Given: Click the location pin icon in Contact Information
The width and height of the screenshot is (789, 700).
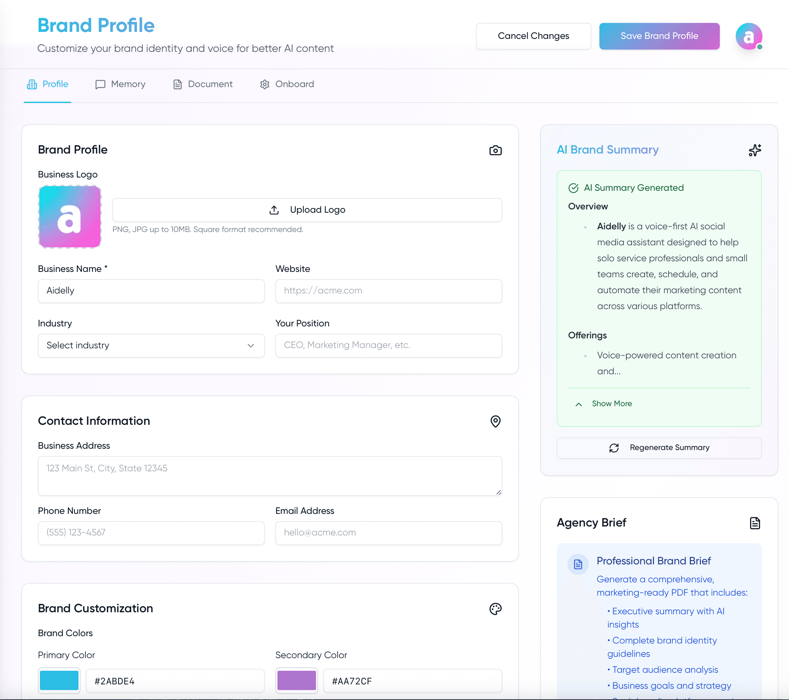Looking at the screenshot, I should point(495,421).
